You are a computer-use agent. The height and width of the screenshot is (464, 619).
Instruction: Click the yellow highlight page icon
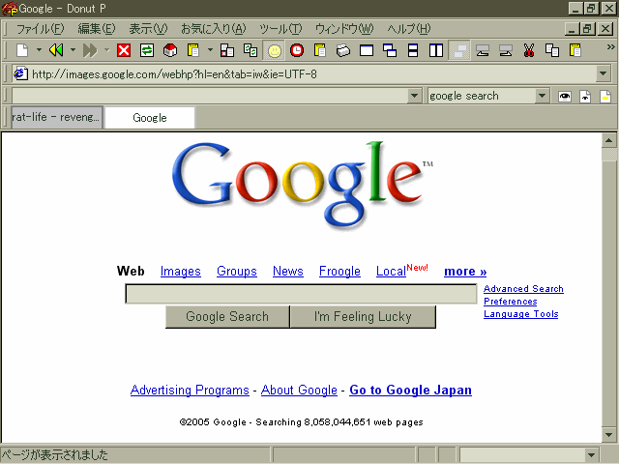605,97
